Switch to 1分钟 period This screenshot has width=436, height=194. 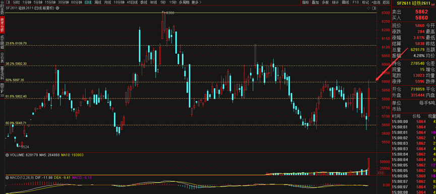tap(27, 3)
